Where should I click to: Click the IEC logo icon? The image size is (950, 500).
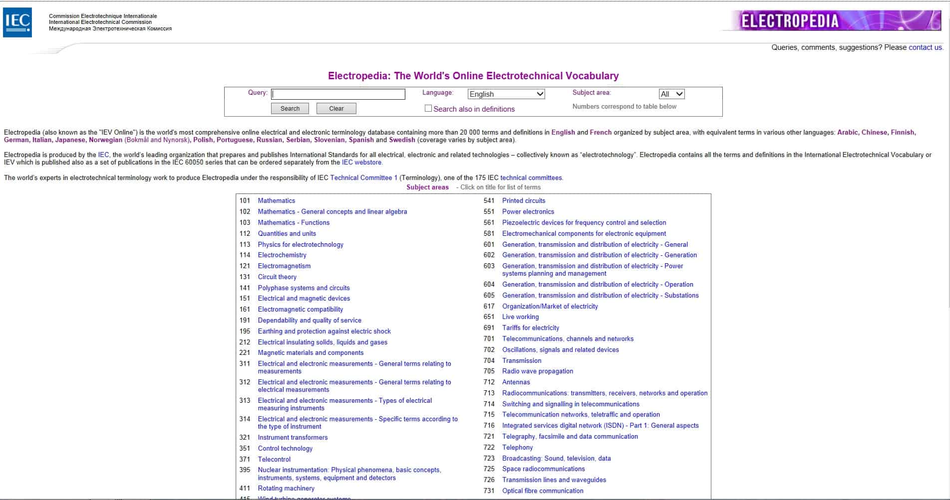pyautogui.click(x=17, y=22)
